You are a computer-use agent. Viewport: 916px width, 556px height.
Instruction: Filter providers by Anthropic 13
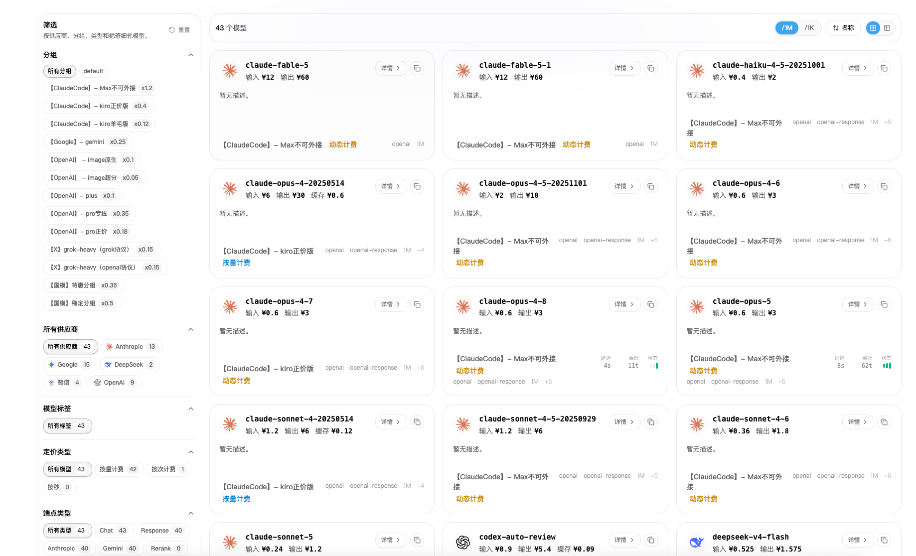[132, 347]
